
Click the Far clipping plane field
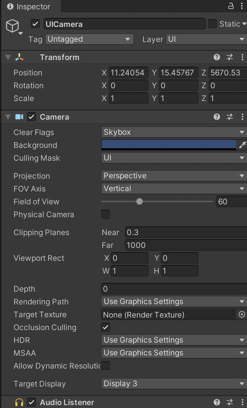point(186,245)
